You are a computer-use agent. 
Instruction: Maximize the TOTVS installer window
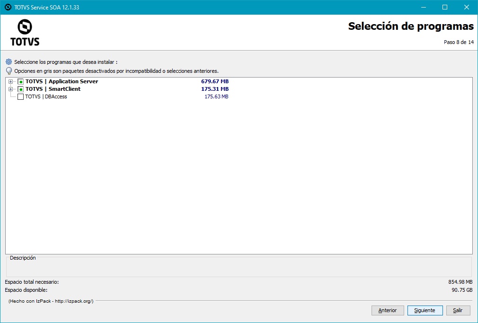445,7
